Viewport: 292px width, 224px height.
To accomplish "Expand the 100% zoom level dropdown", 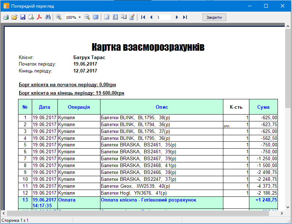I will tap(80, 17).
